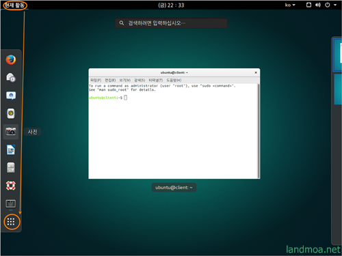Click the terminal window scrollbar
Image resolution: width=342 pixels, height=256 pixels.
click(x=259, y=131)
